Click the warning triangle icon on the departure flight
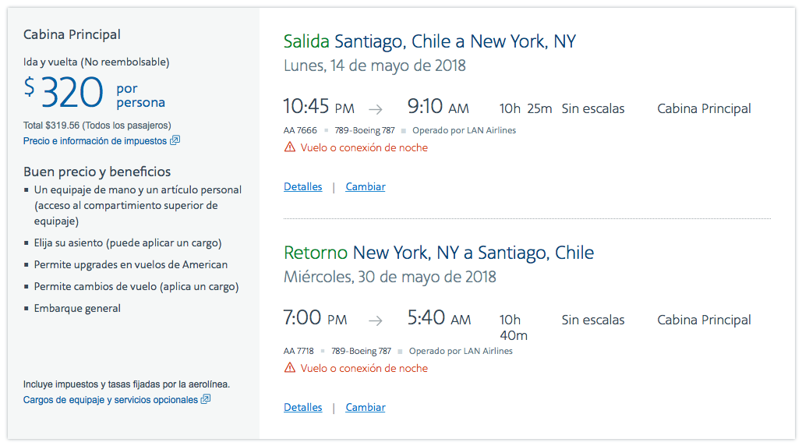Viewport: 802px width, 446px height. [290, 147]
